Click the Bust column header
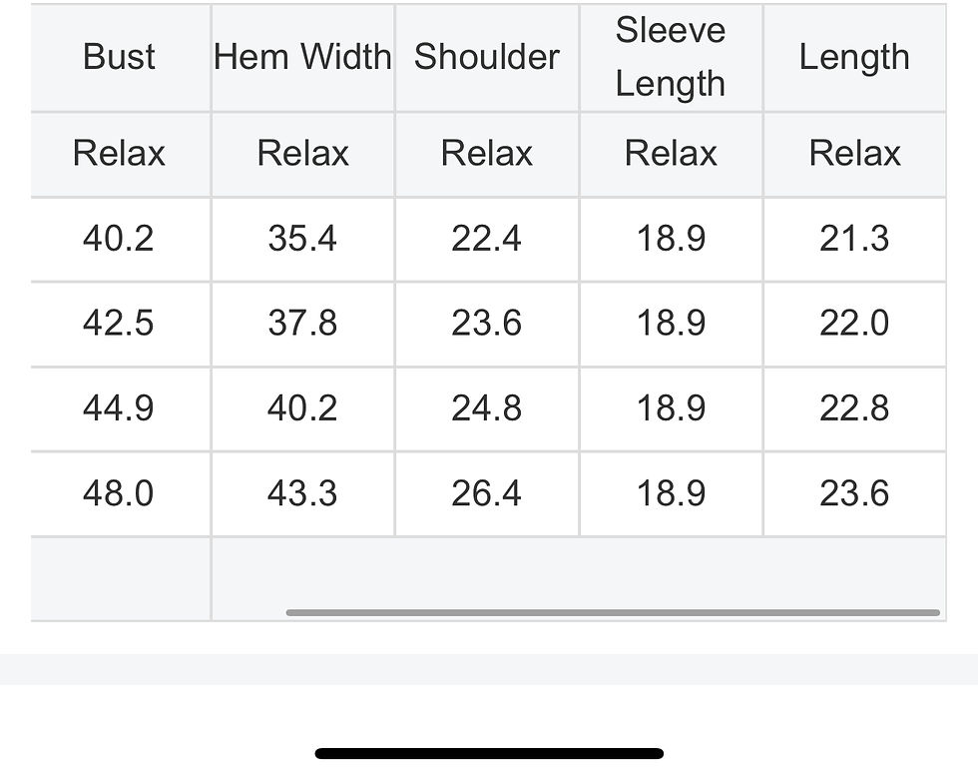 119,57
